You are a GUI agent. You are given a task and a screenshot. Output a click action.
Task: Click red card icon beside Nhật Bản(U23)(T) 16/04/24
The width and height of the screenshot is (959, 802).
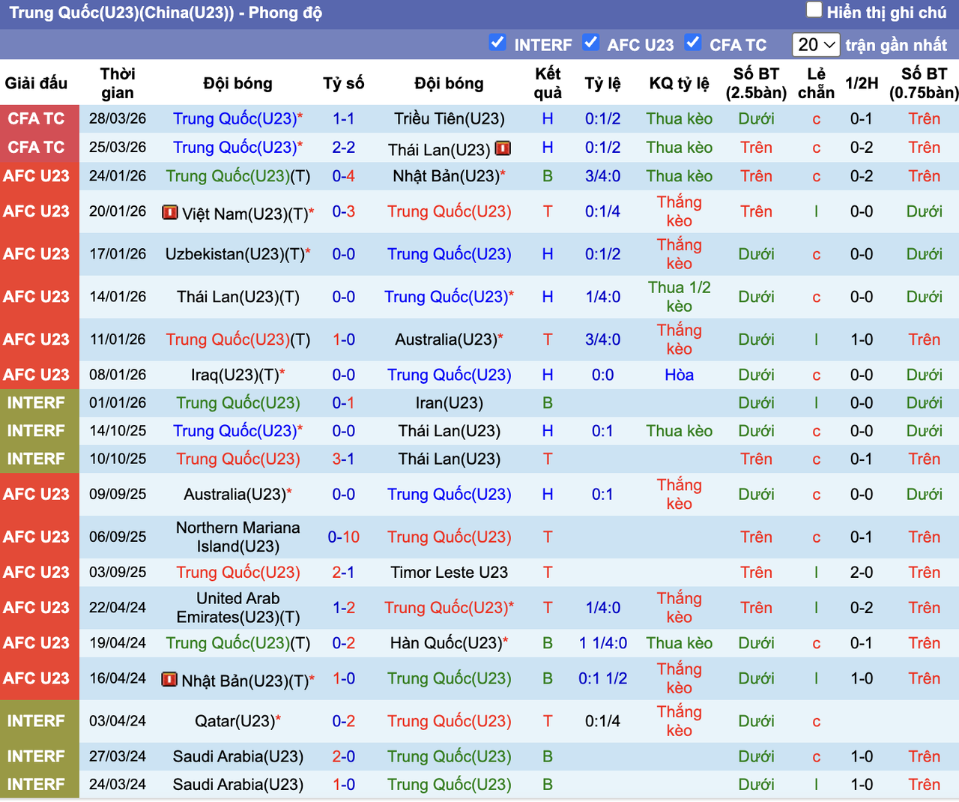(169, 680)
